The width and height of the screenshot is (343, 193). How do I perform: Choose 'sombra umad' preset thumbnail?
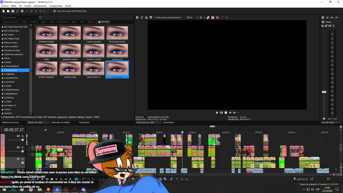pos(70,68)
